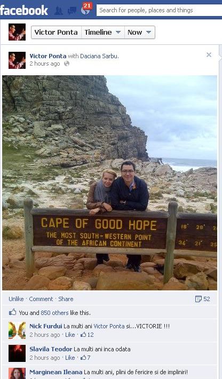Click thumbs-up count on Nick Furdui comment
The height and width of the screenshot is (379, 222).
tap(87, 335)
